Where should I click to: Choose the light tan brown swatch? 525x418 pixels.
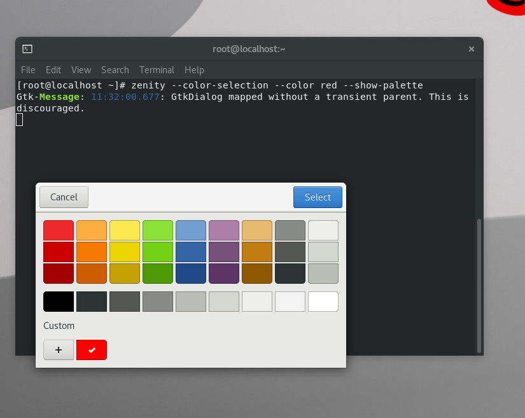(x=257, y=230)
